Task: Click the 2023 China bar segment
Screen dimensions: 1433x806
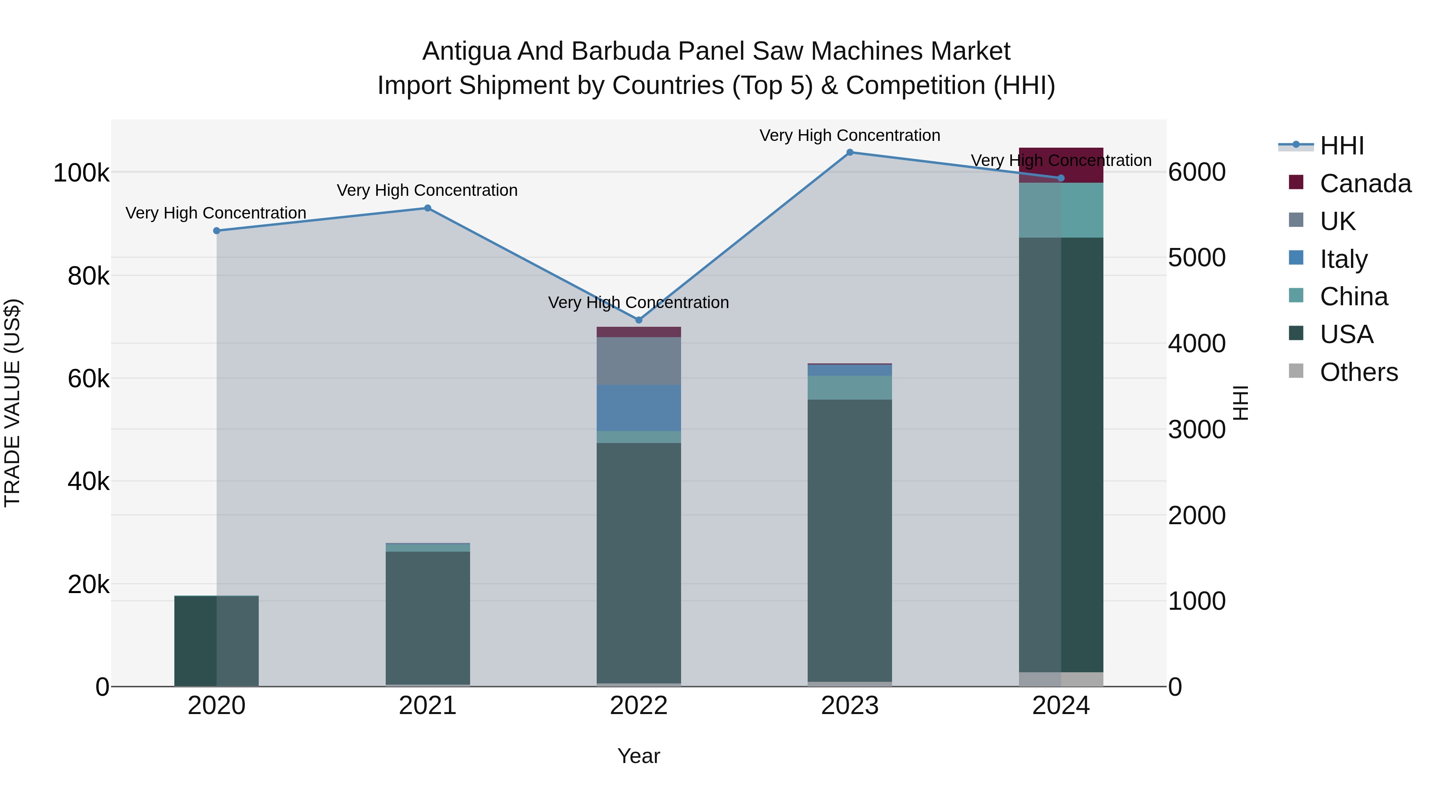Action: 850,388
